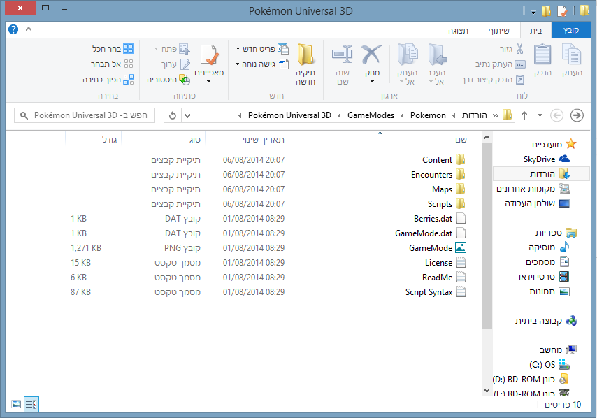Click the Up one level arrow
The width and height of the screenshot is (597, 418).
point(524,115)
